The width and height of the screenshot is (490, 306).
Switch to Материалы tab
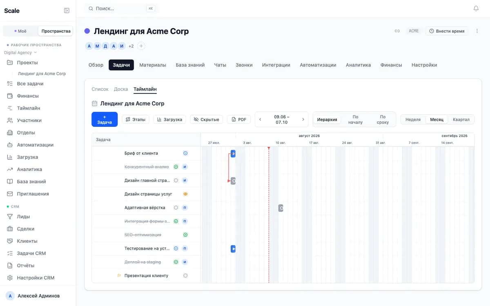(153, 65)
